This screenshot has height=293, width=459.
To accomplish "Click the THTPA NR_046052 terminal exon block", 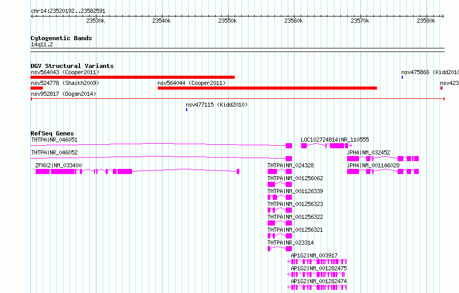I will 289,159.
